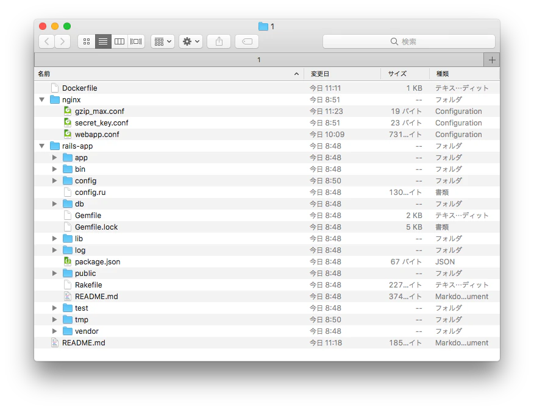Expand the app folder
534x410 pixels.
(x=54, y=158)
